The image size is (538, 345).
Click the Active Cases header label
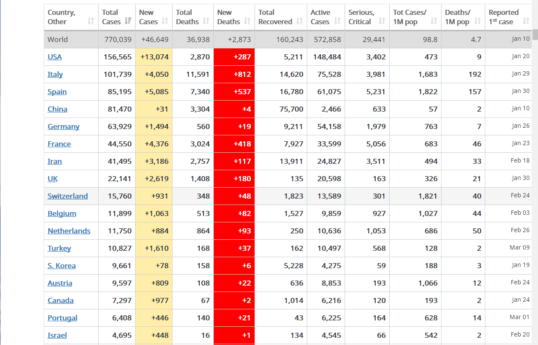coord(320,17)
